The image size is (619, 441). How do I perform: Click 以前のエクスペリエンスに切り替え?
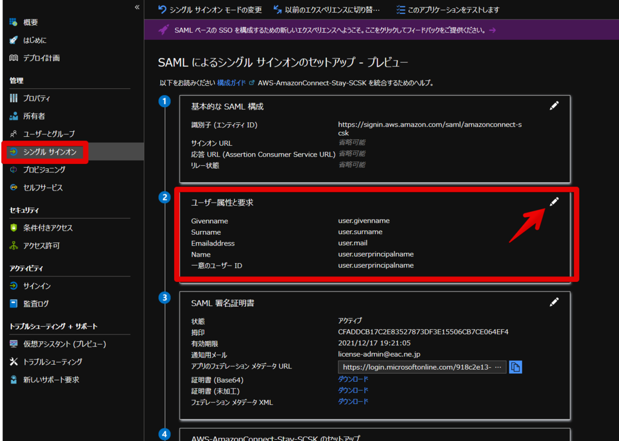(326, 10)
